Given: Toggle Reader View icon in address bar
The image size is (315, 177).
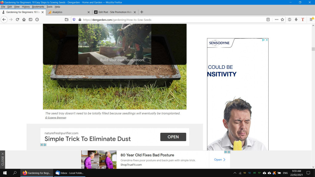Looking at the screenshot, I should (x=268, y=19).
